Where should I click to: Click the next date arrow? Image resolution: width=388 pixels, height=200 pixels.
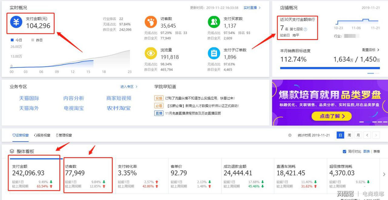coord(377,135)
